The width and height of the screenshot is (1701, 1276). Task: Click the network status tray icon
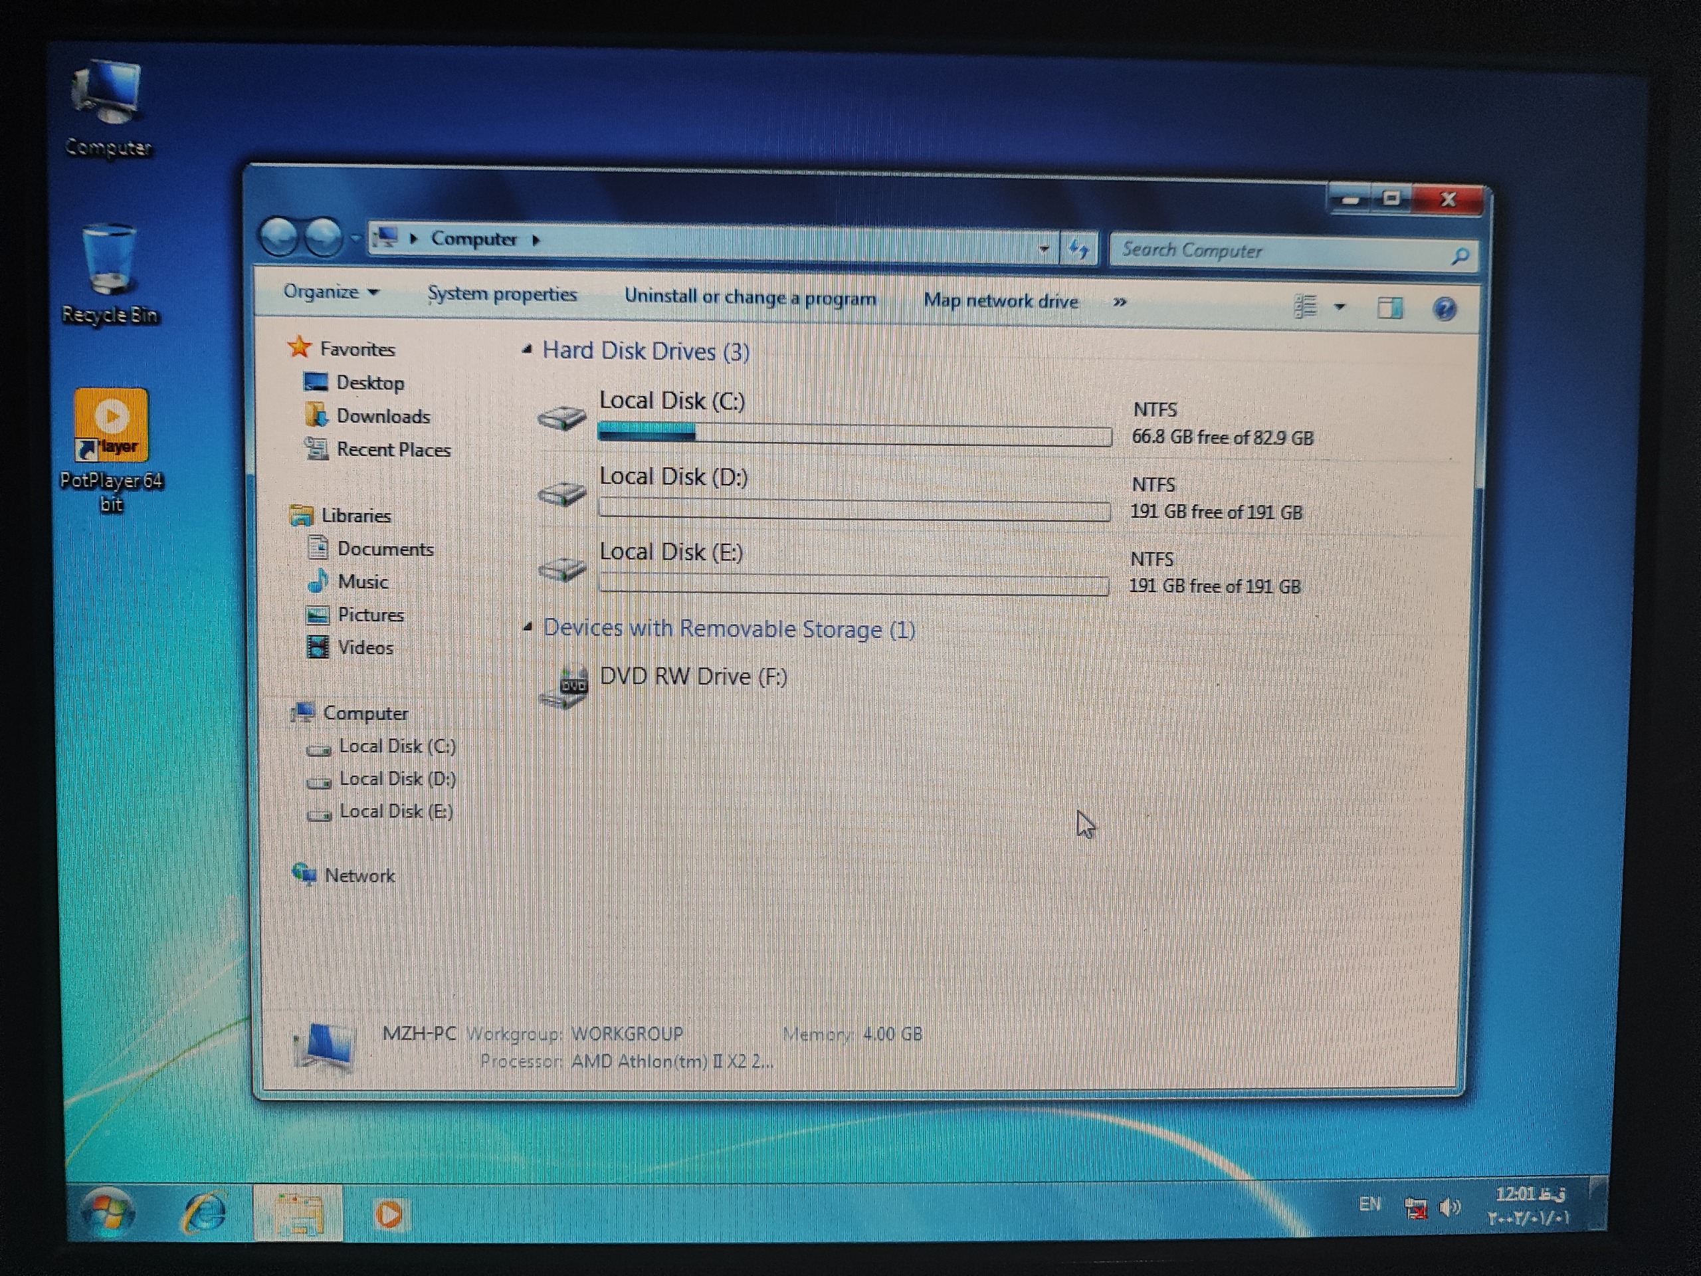click(x=1415, y=1208)
